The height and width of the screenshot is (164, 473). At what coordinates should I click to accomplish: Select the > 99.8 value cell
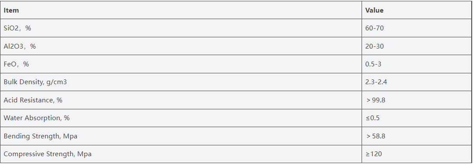tap(417, 100)
